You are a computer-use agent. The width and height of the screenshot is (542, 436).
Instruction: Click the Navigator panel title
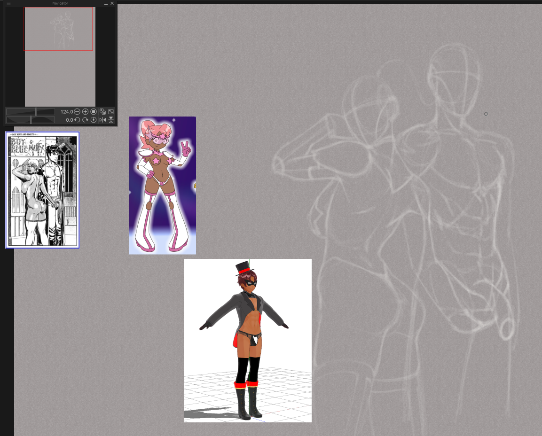[60, 3]
